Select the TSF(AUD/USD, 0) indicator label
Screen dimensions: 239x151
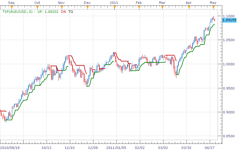coord(17,12)
